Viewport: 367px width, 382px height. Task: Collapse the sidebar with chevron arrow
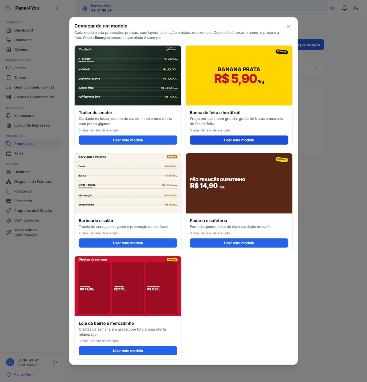(57, 8)
